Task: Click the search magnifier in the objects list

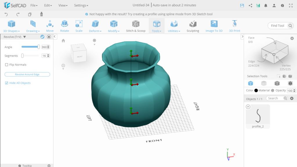Action: coord(285,98)
